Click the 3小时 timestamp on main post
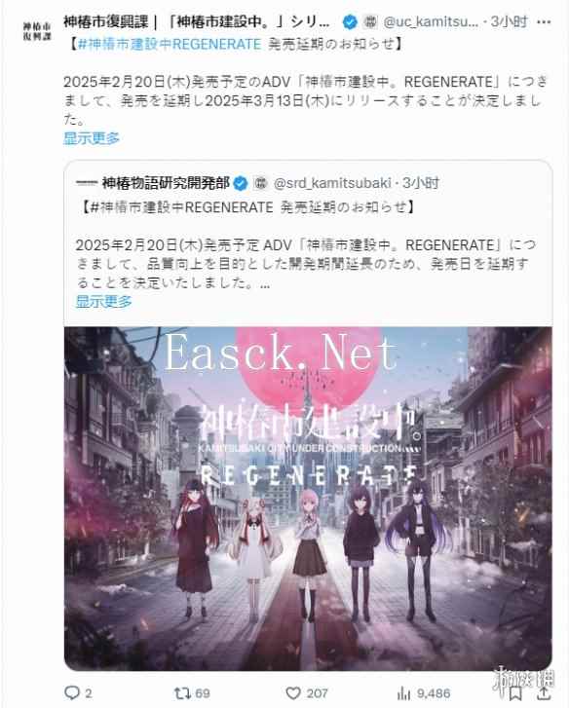 (x=509, y=21)
